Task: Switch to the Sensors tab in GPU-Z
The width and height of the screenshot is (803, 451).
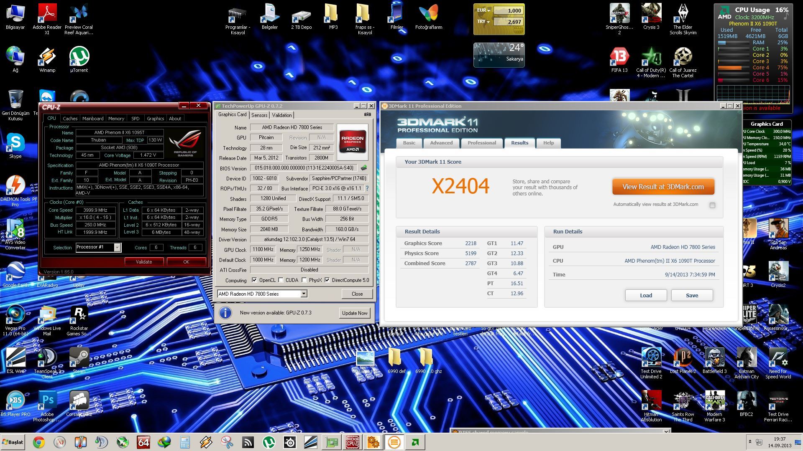Action: (x=259, y=115)
